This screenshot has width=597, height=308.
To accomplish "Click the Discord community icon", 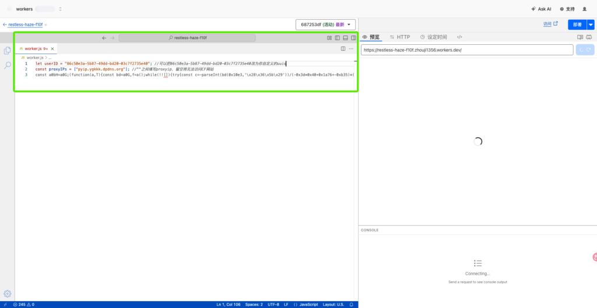I will pos(589,37).
